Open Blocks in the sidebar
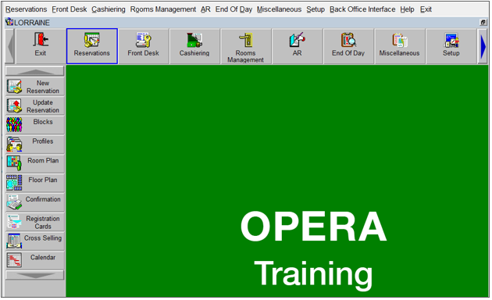 [x=35, y=125]
